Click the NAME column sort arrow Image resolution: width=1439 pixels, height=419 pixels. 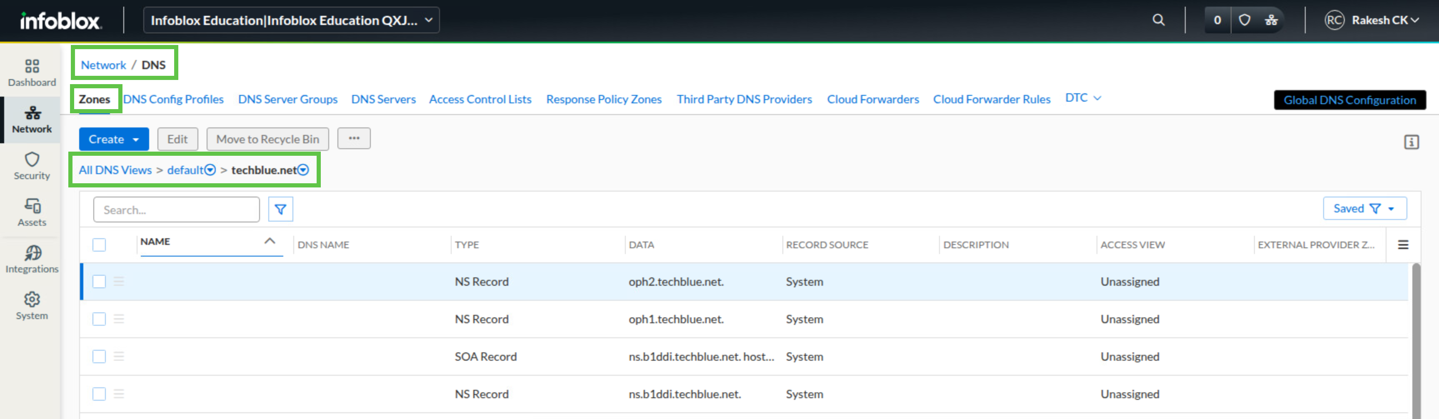270,241
